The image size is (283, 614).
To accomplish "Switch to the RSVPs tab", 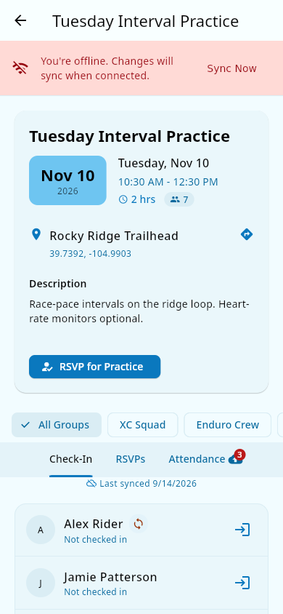I will click(x=131, y=459).
